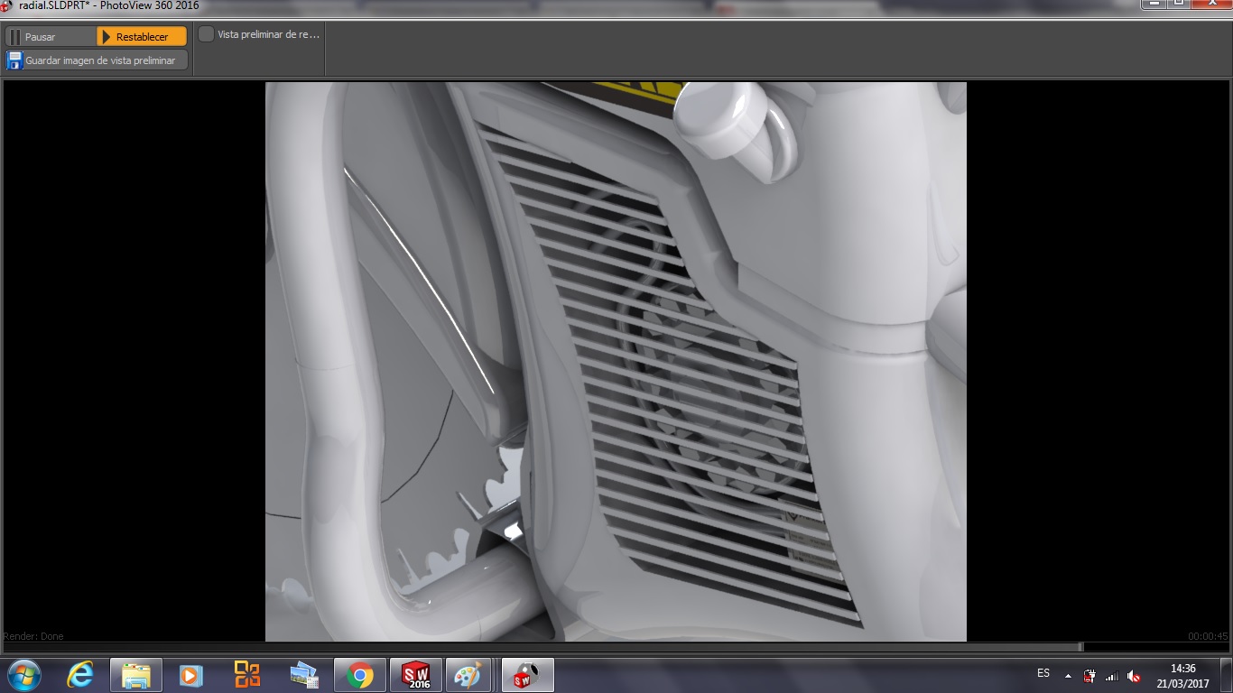Switch to Paint in the taskbar
1233x693 pixels.
pyautogui.click(x=468, y=675)
